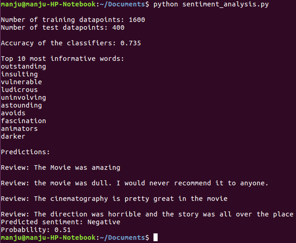This screenshot has width=296, height=243.
Task: Click the 'Predicted sentiment: Negative' line
Action: coord(60,222)
